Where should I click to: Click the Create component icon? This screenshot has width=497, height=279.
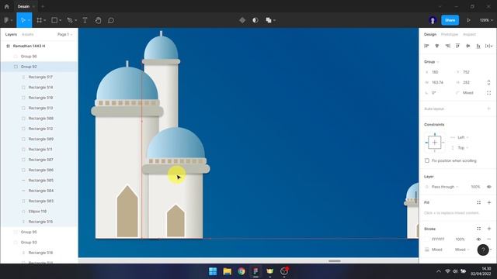(242, 20)
